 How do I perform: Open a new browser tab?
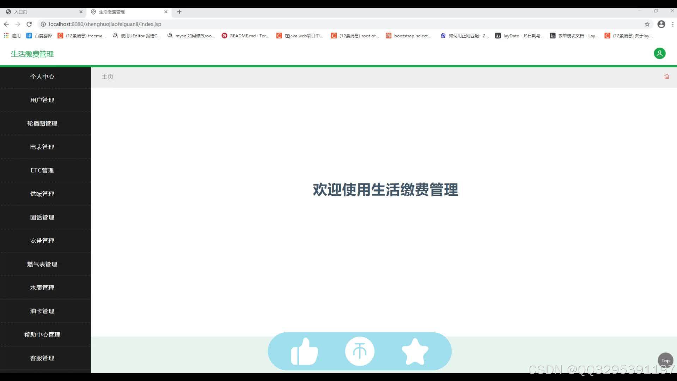click(x=179, y=12)
